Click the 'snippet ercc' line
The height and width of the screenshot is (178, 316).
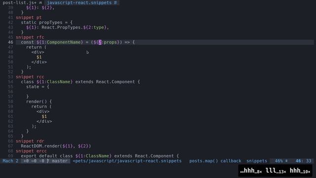coord(31,151)
